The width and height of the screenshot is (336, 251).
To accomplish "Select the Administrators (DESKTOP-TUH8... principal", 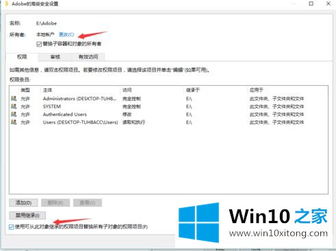I will pos(79,99).
